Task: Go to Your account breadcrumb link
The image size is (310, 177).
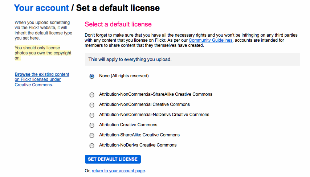Action: coord(41,8)
